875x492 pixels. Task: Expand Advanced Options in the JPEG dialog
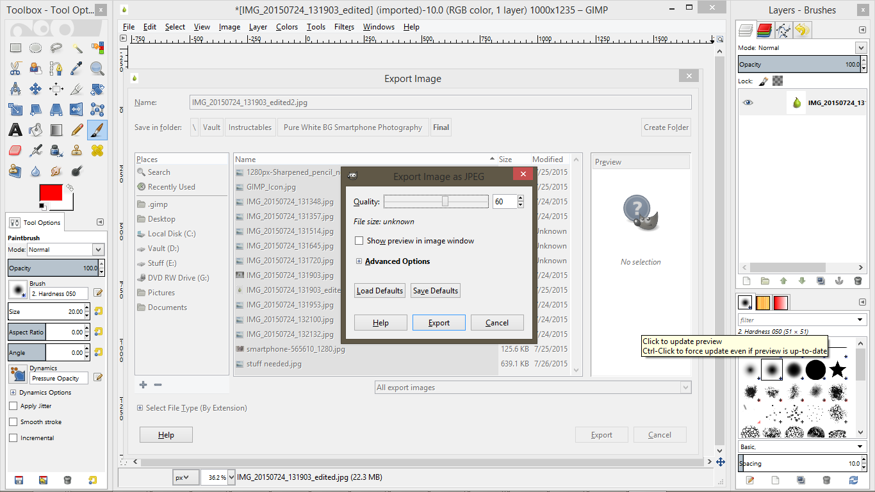(359, 261)
